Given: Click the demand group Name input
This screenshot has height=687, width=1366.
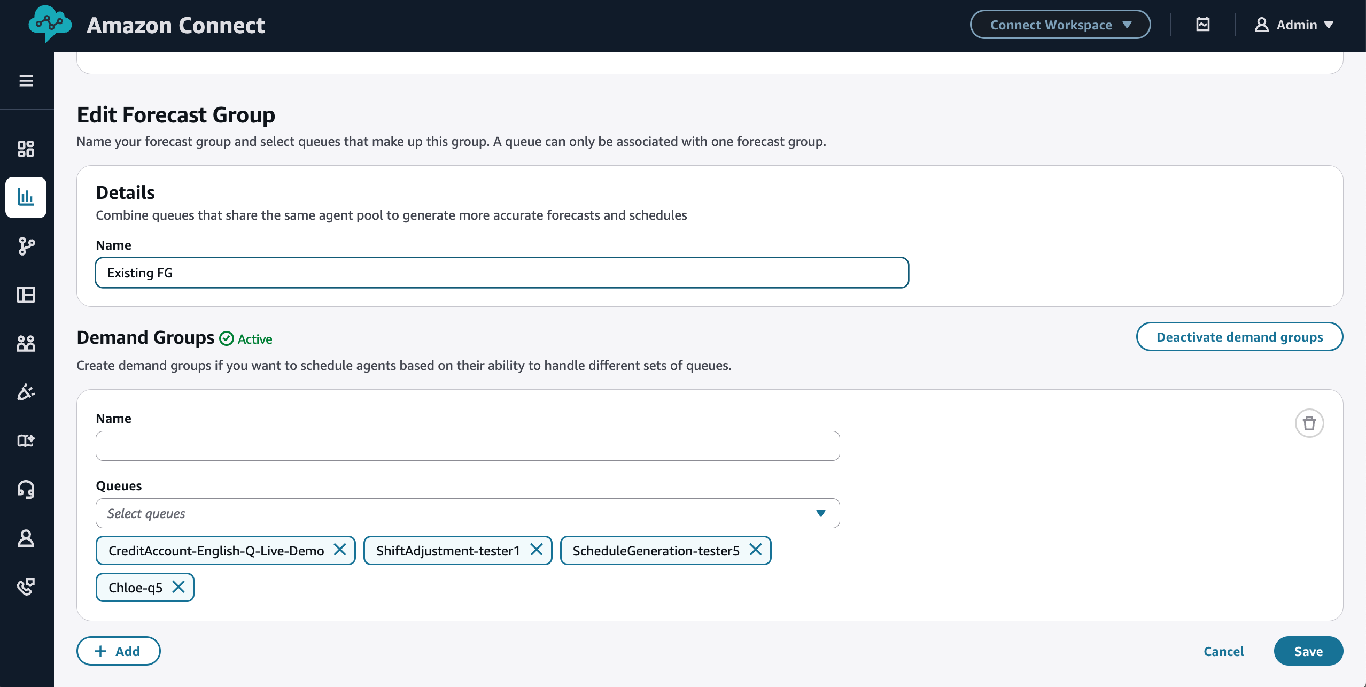Looking at the screenshot, I should click(468, 446).
